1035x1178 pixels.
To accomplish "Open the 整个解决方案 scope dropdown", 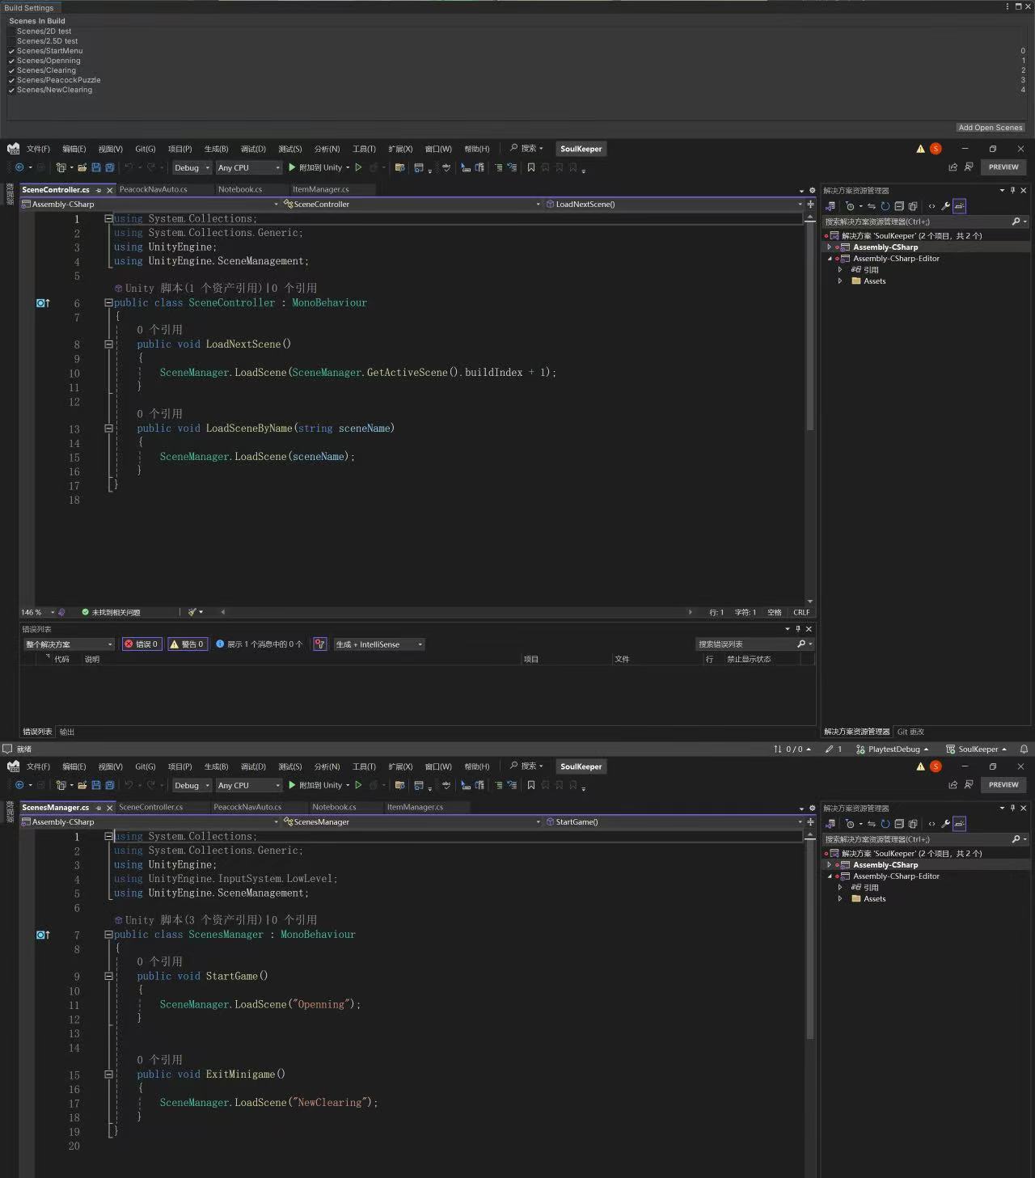I will [69, 644].
